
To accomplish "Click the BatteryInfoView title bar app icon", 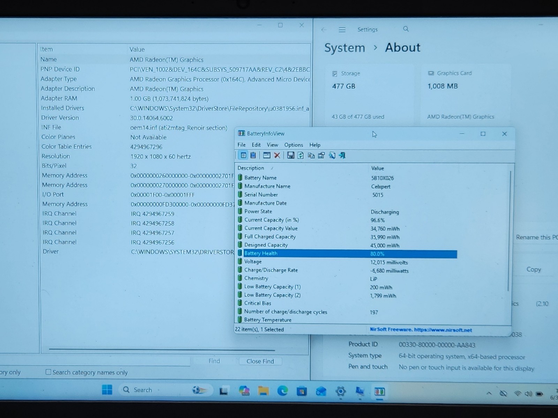I will (241, 133).
